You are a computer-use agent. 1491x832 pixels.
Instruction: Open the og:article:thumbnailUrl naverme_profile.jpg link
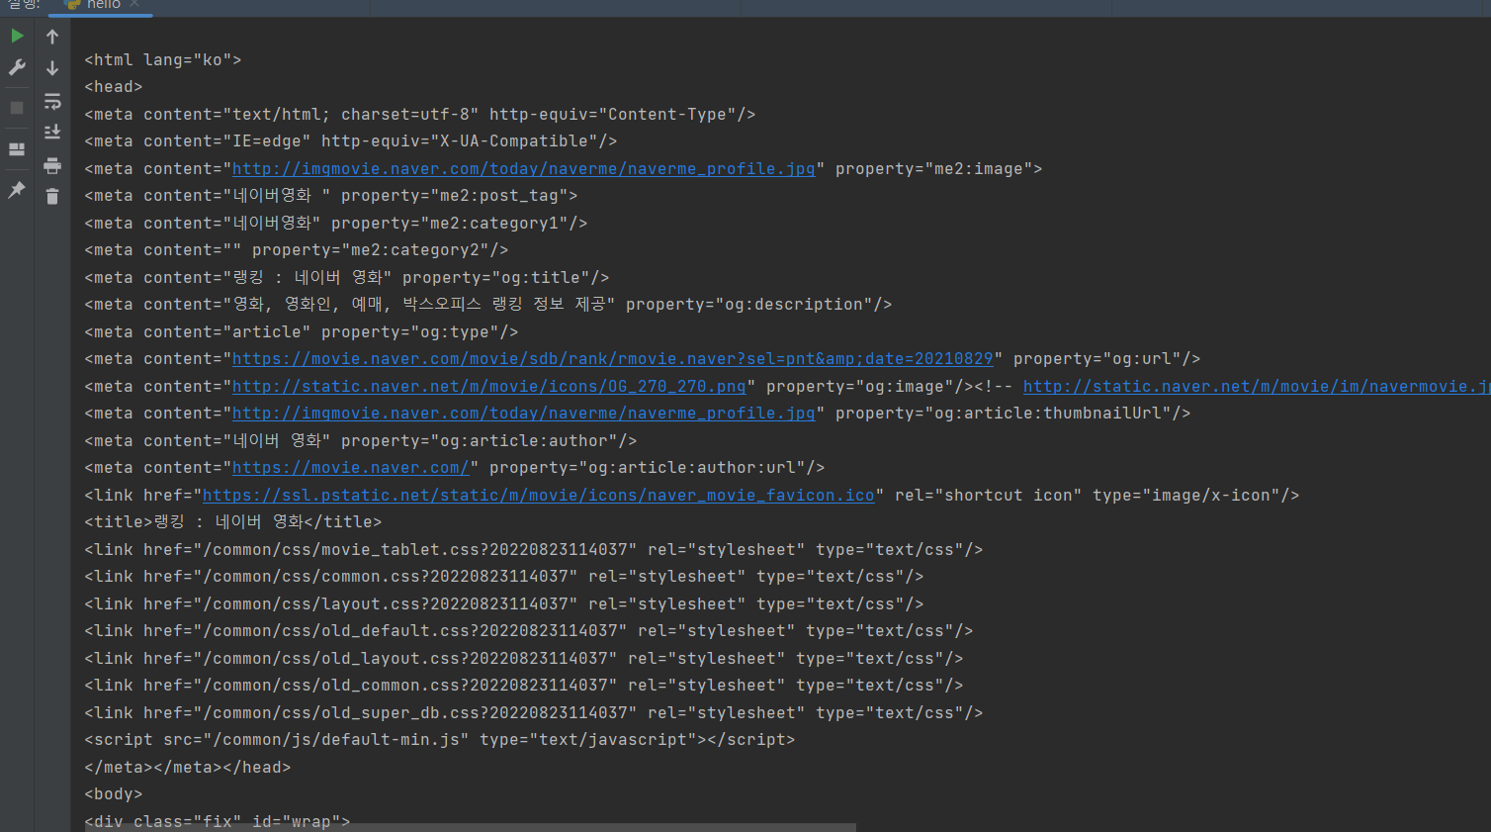click(x=523, y=414)
